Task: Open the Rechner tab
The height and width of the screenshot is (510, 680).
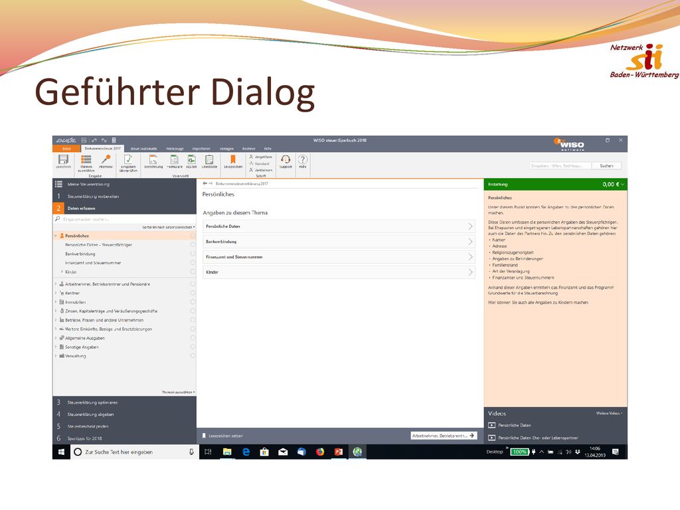Action: coord(249,149)
